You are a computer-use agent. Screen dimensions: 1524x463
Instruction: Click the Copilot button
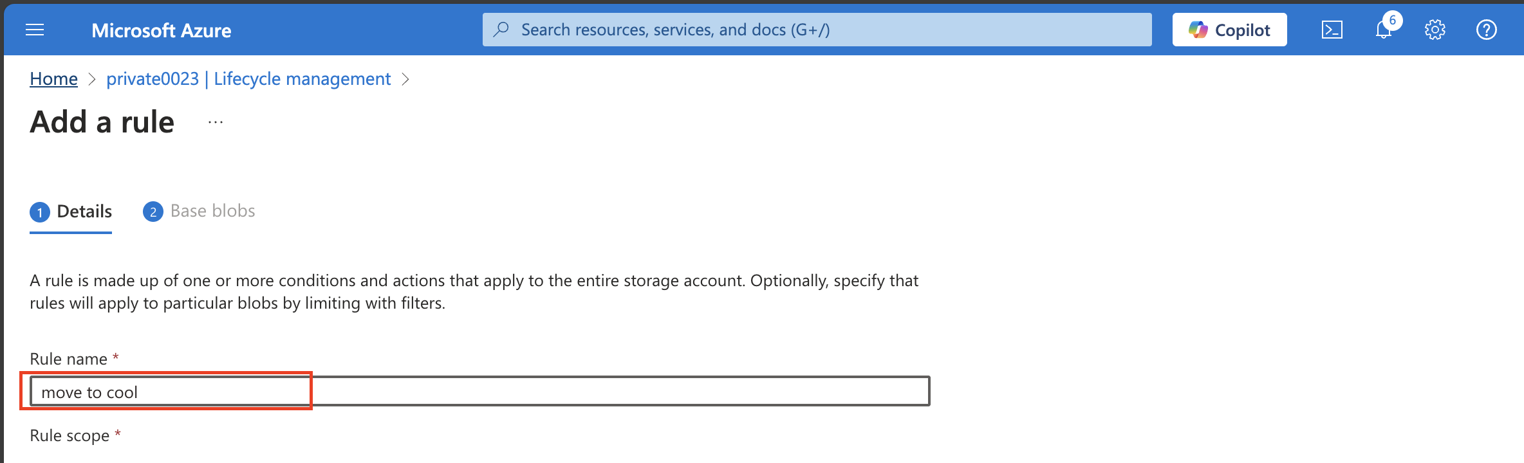click(1229, 30)
